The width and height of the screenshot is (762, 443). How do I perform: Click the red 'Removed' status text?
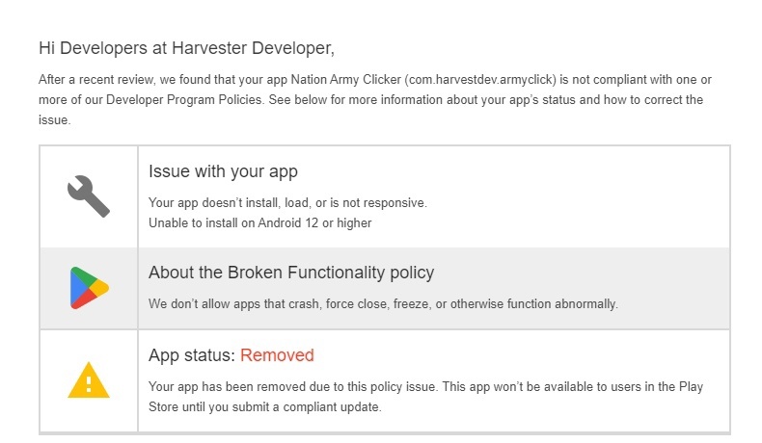tap(277, 355)
